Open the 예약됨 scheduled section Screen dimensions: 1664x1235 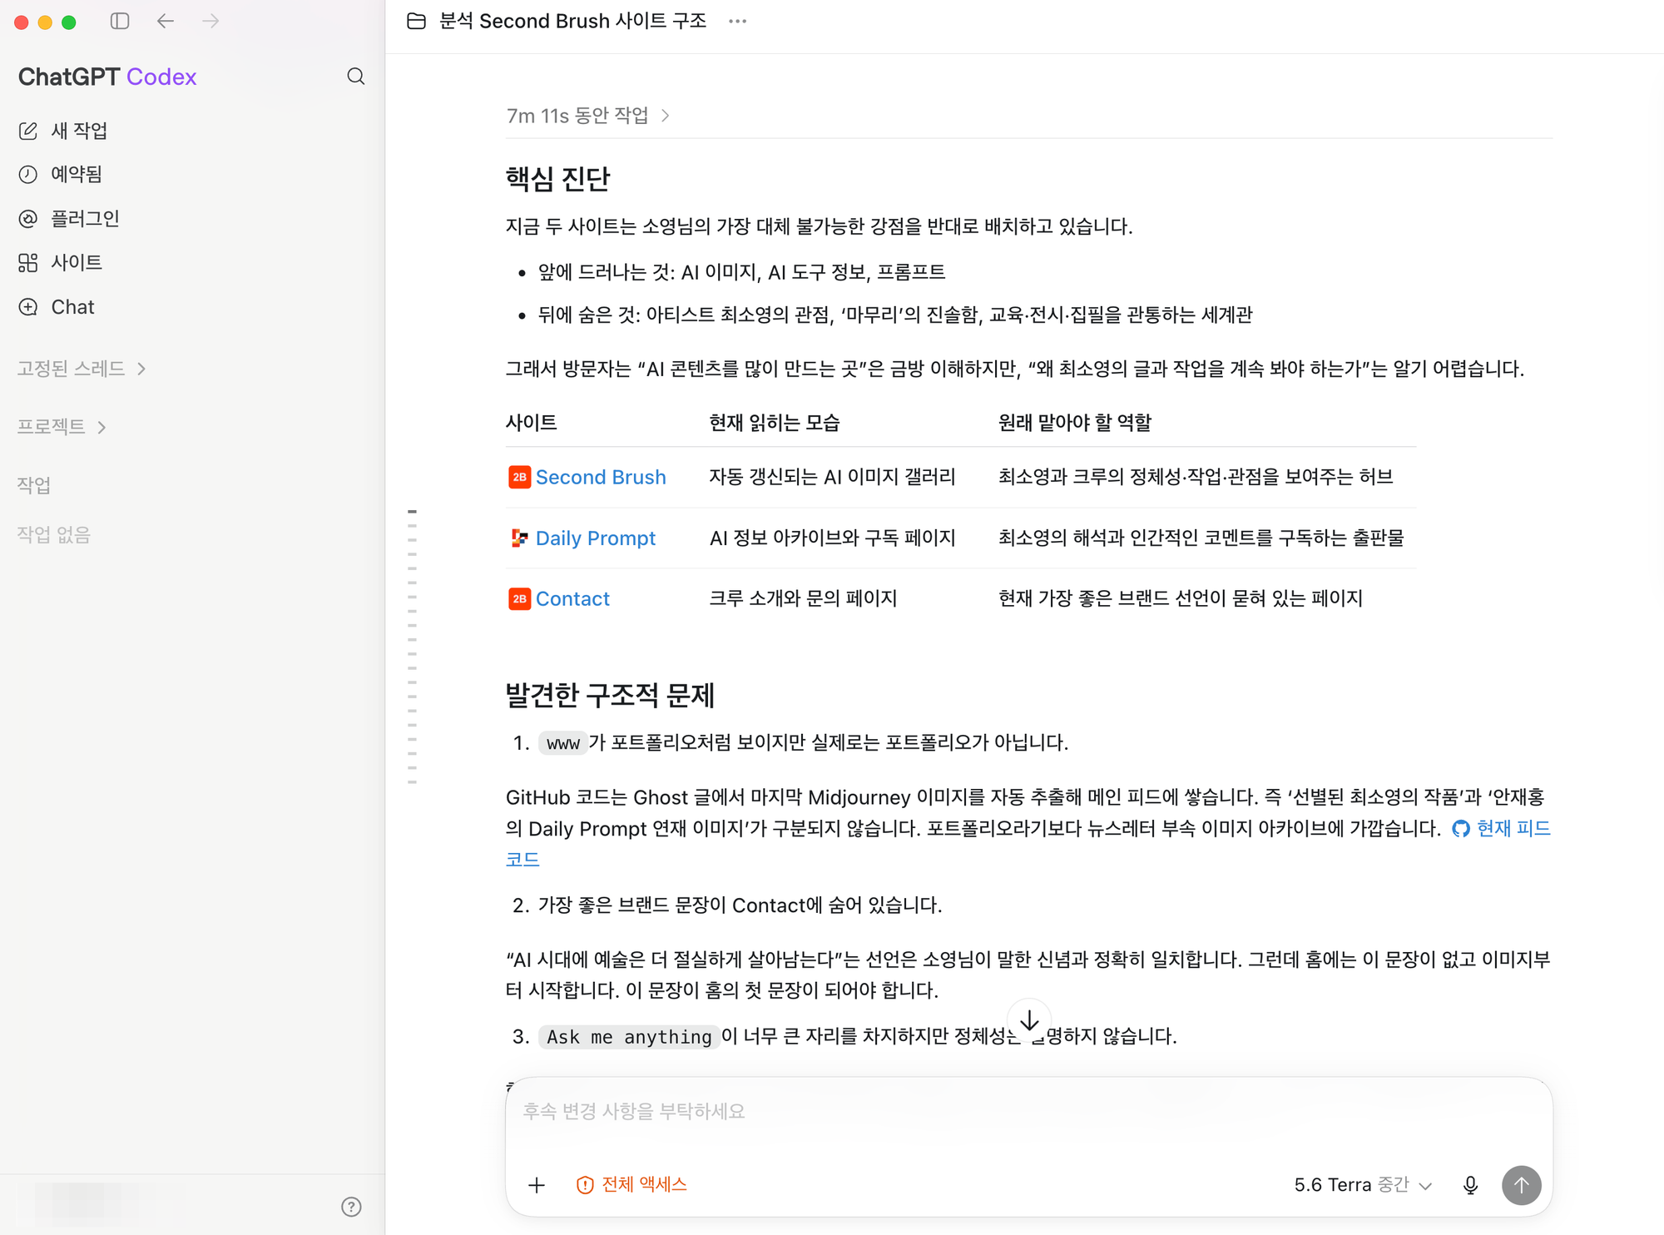click(x=61, y=174)
